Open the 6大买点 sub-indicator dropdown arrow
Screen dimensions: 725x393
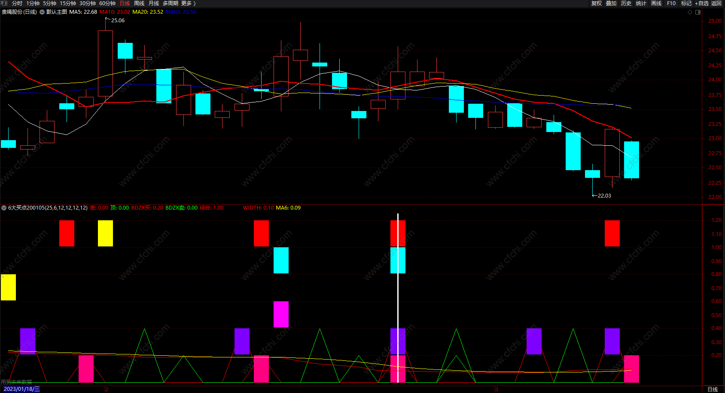coord(4,208)
